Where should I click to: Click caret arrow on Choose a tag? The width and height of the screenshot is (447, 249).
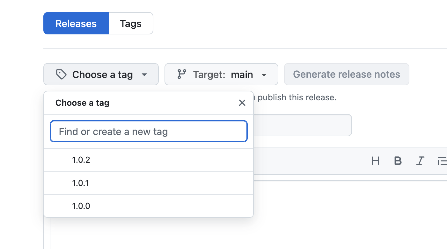click(144, 75)
